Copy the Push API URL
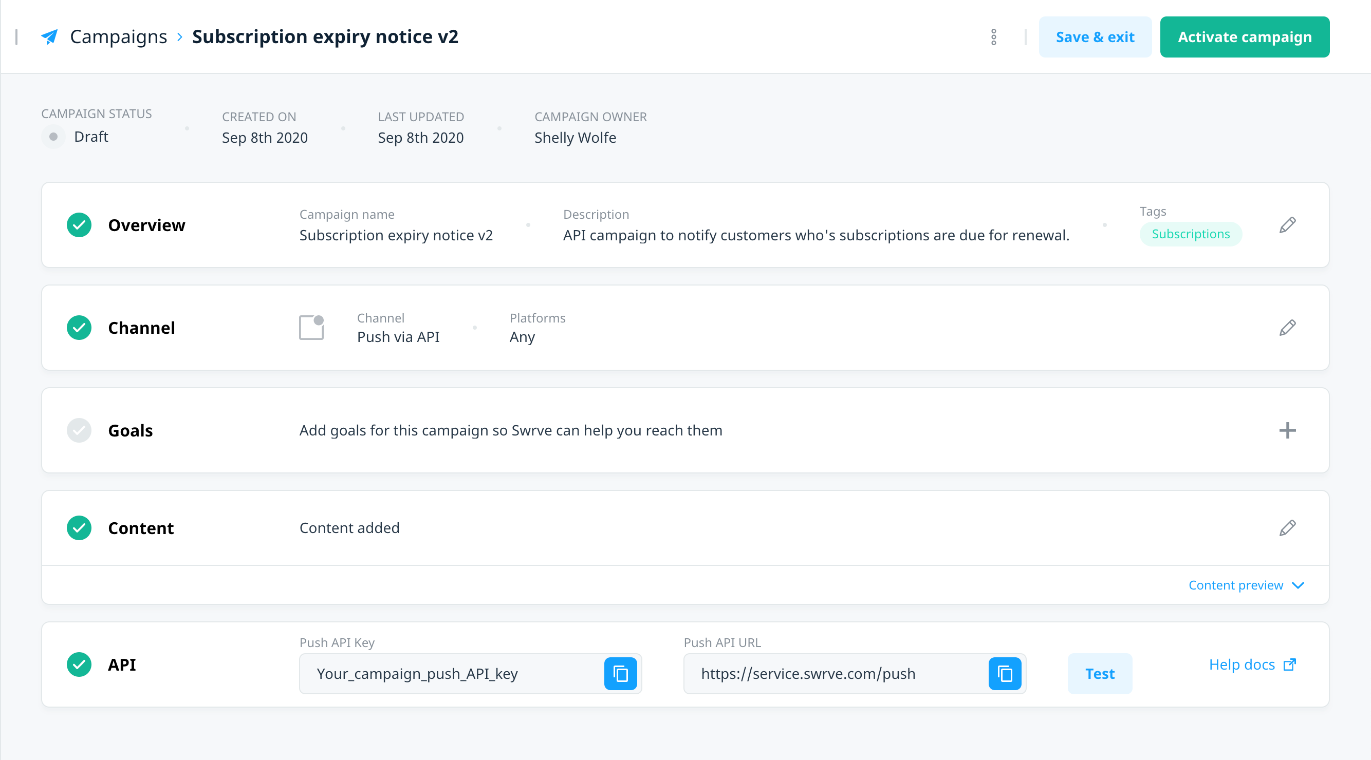Image resolution: width=1371 pixels, height=760 pixels. coord(1004,673)
